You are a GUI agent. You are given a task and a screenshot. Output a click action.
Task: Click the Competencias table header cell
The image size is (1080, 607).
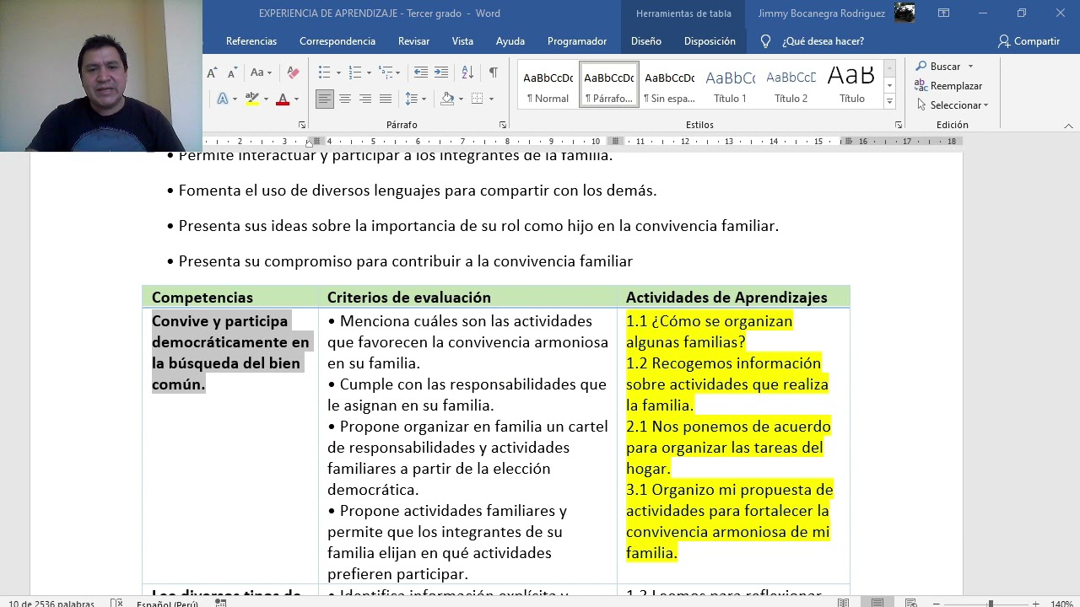click(x=230, y=297)
